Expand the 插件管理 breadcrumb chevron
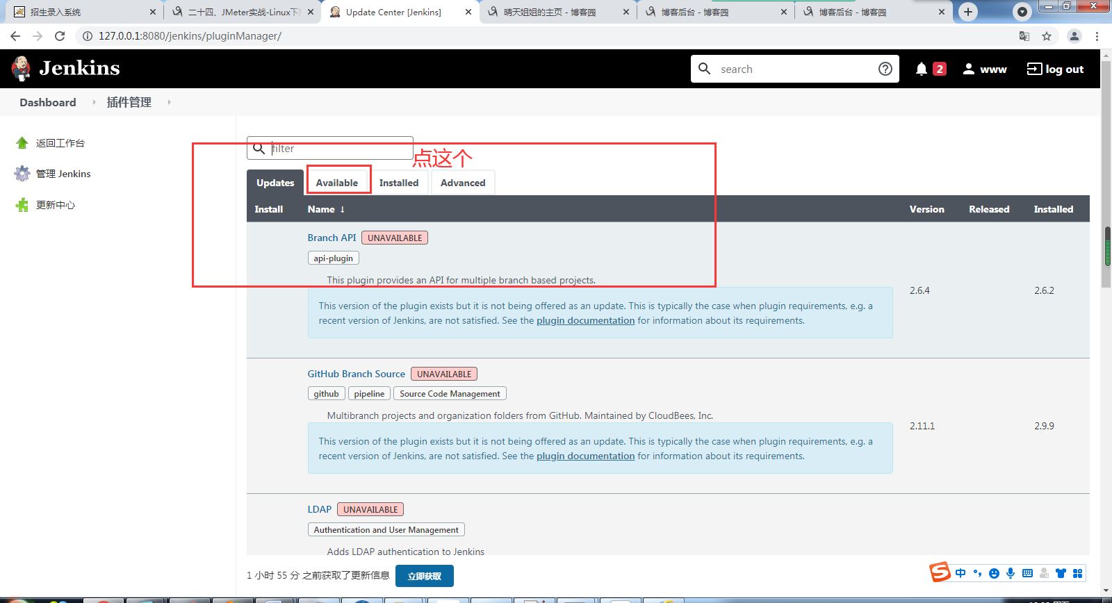 [169, 102]
